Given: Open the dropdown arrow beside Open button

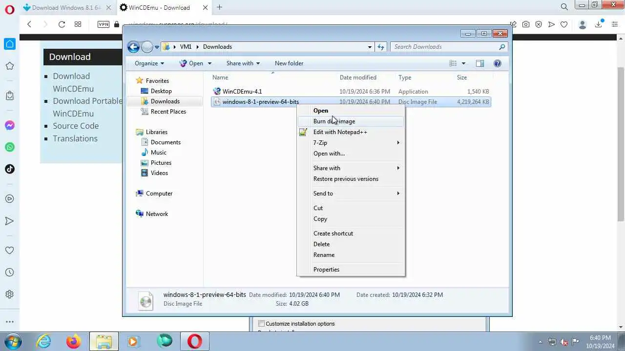Looking at the screenshot, I should (209, 63).
